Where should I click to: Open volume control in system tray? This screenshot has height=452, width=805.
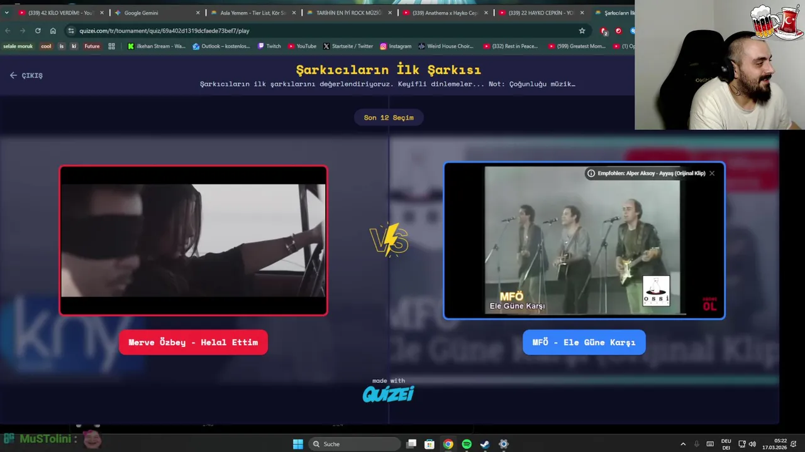point(752,444)
